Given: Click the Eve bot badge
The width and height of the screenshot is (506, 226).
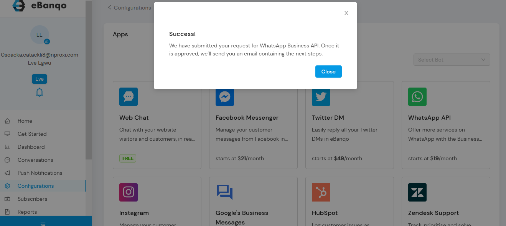Looking at the screenshot, I should [x=40, y=79].
